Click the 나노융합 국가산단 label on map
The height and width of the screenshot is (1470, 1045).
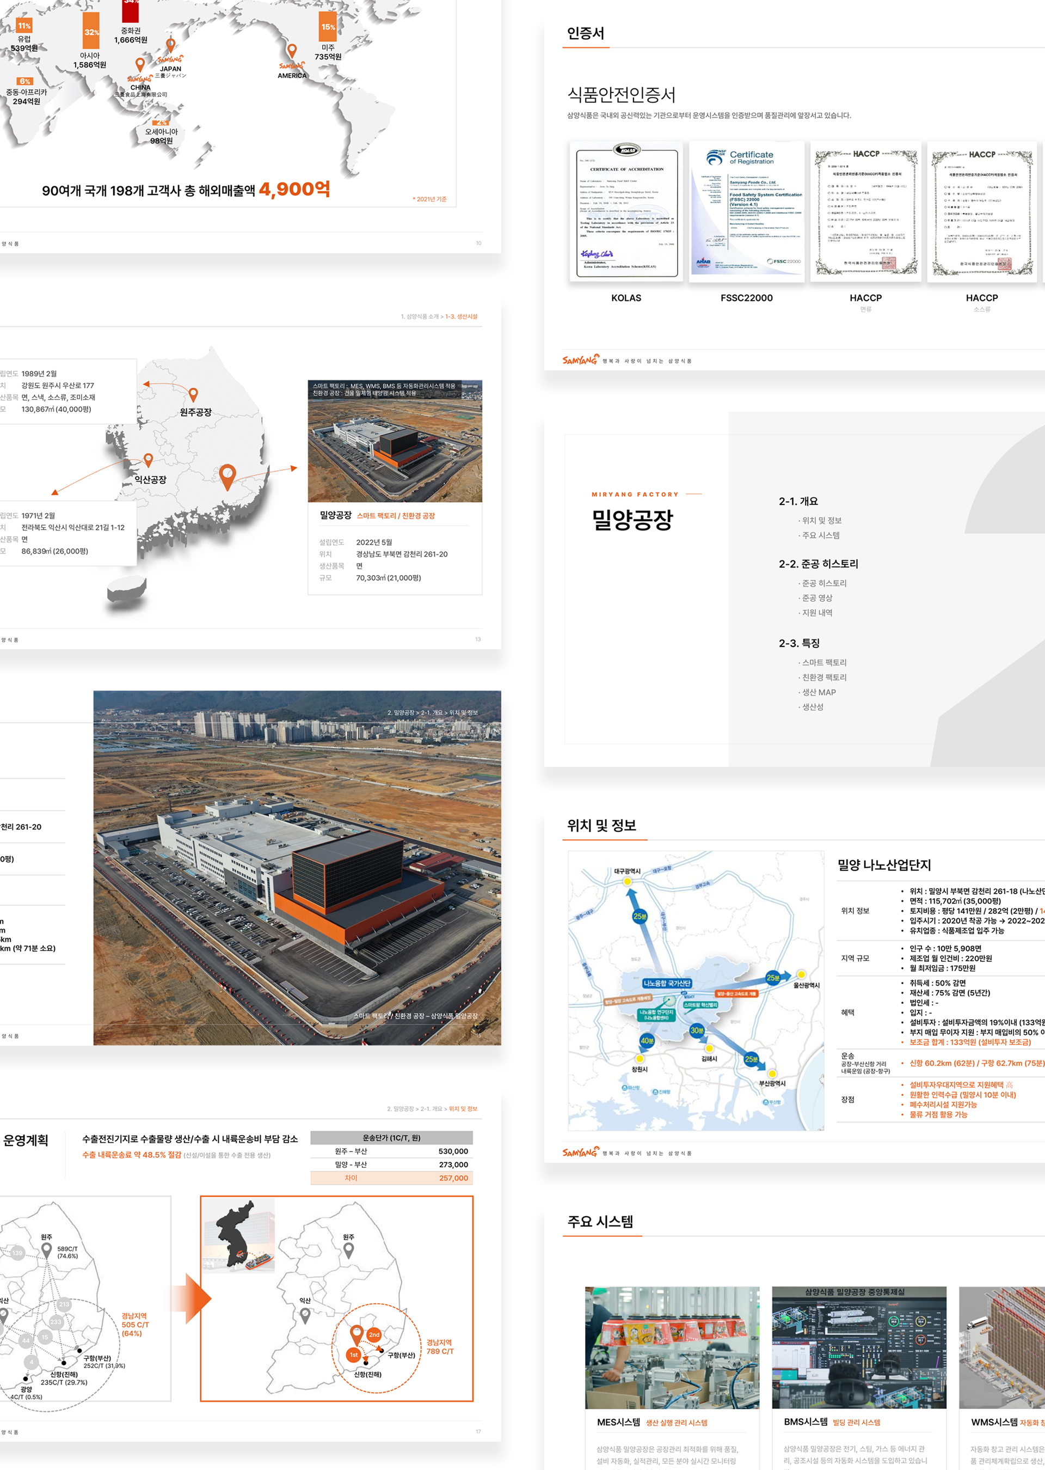point(667,983)
